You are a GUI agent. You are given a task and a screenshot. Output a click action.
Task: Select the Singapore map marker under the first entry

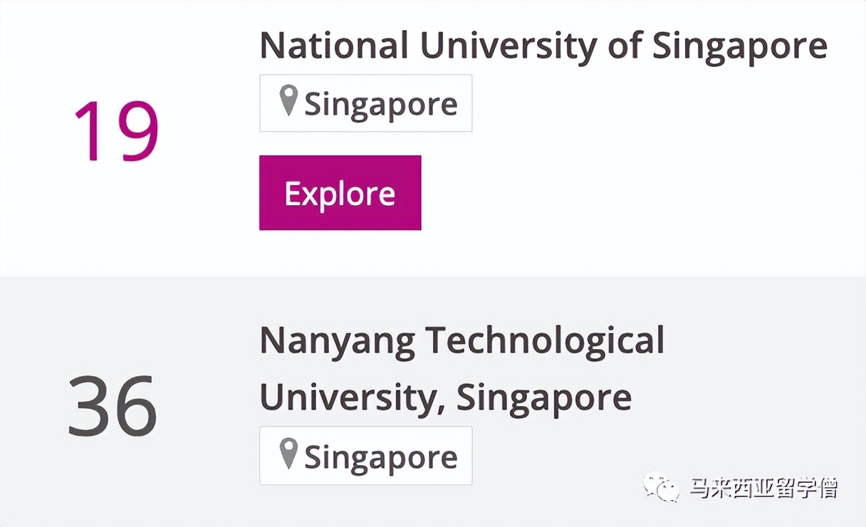pos(365,103)
